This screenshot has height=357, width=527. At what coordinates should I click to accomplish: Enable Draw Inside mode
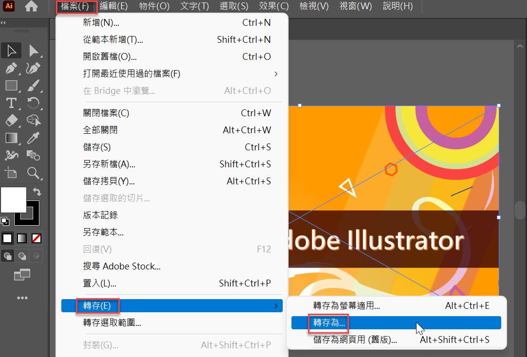tap(36, 256)
